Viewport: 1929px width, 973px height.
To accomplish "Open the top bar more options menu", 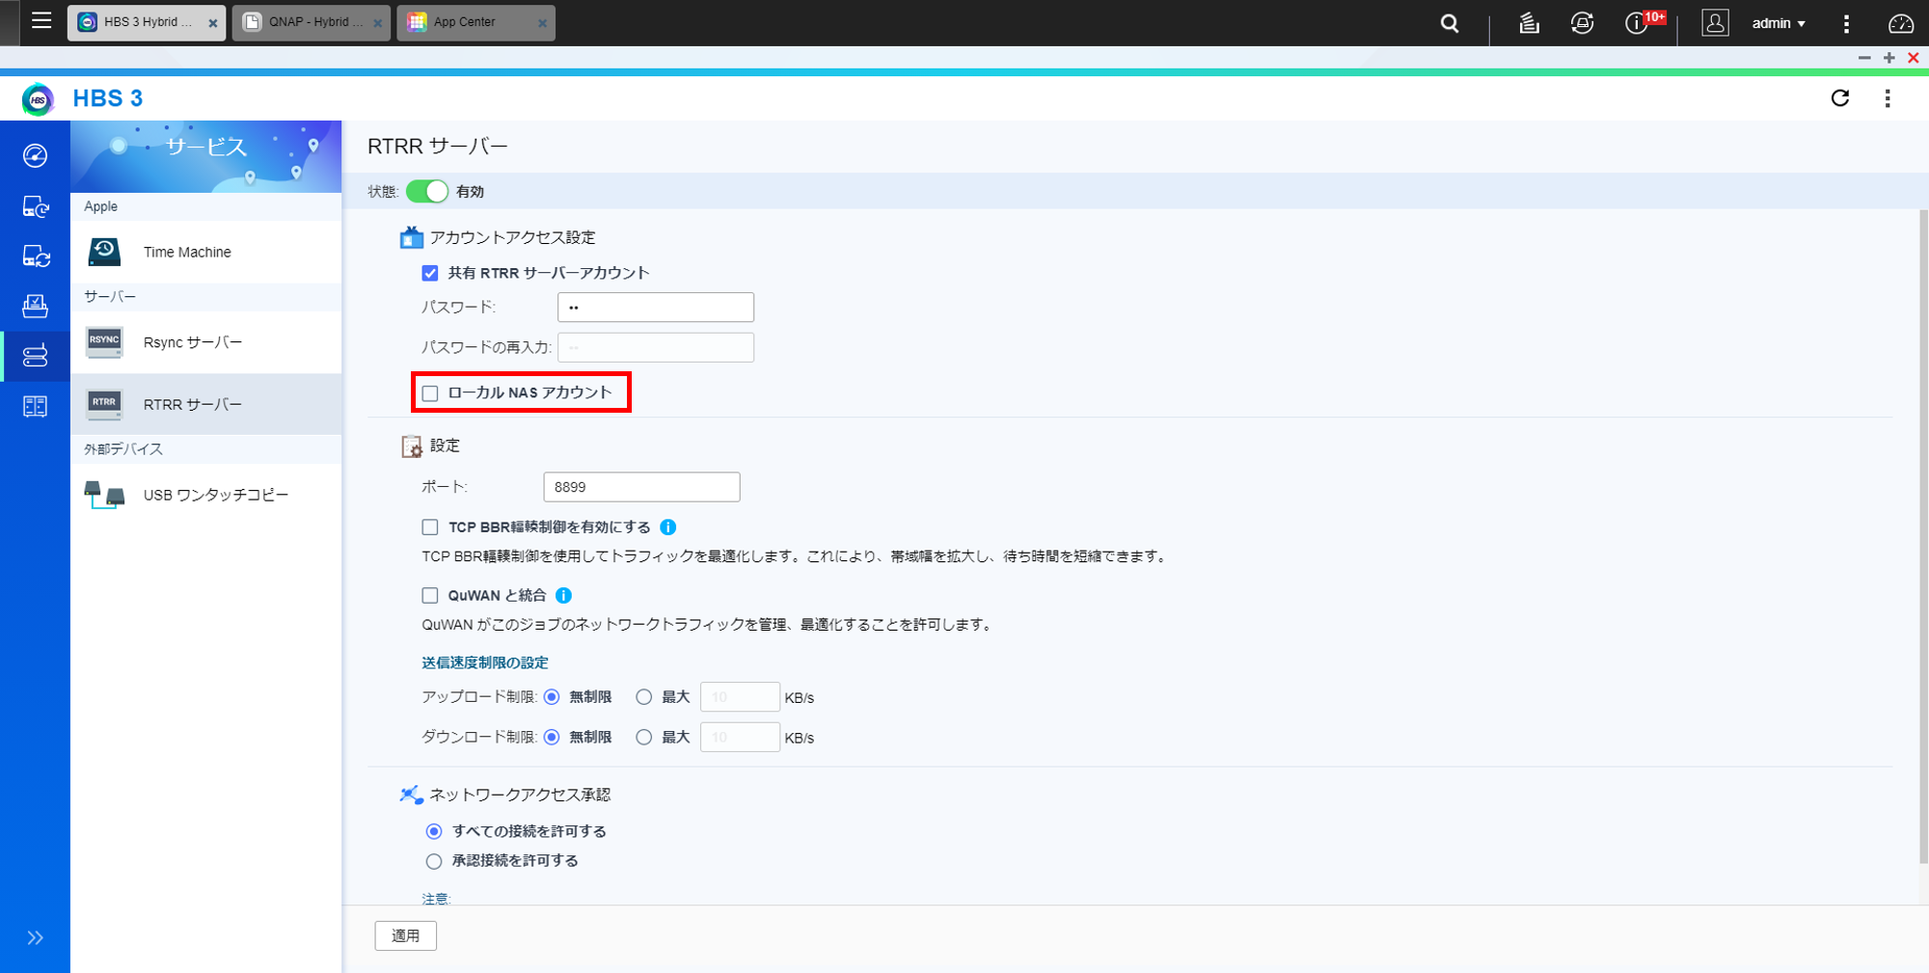I will click(1846, 23).
